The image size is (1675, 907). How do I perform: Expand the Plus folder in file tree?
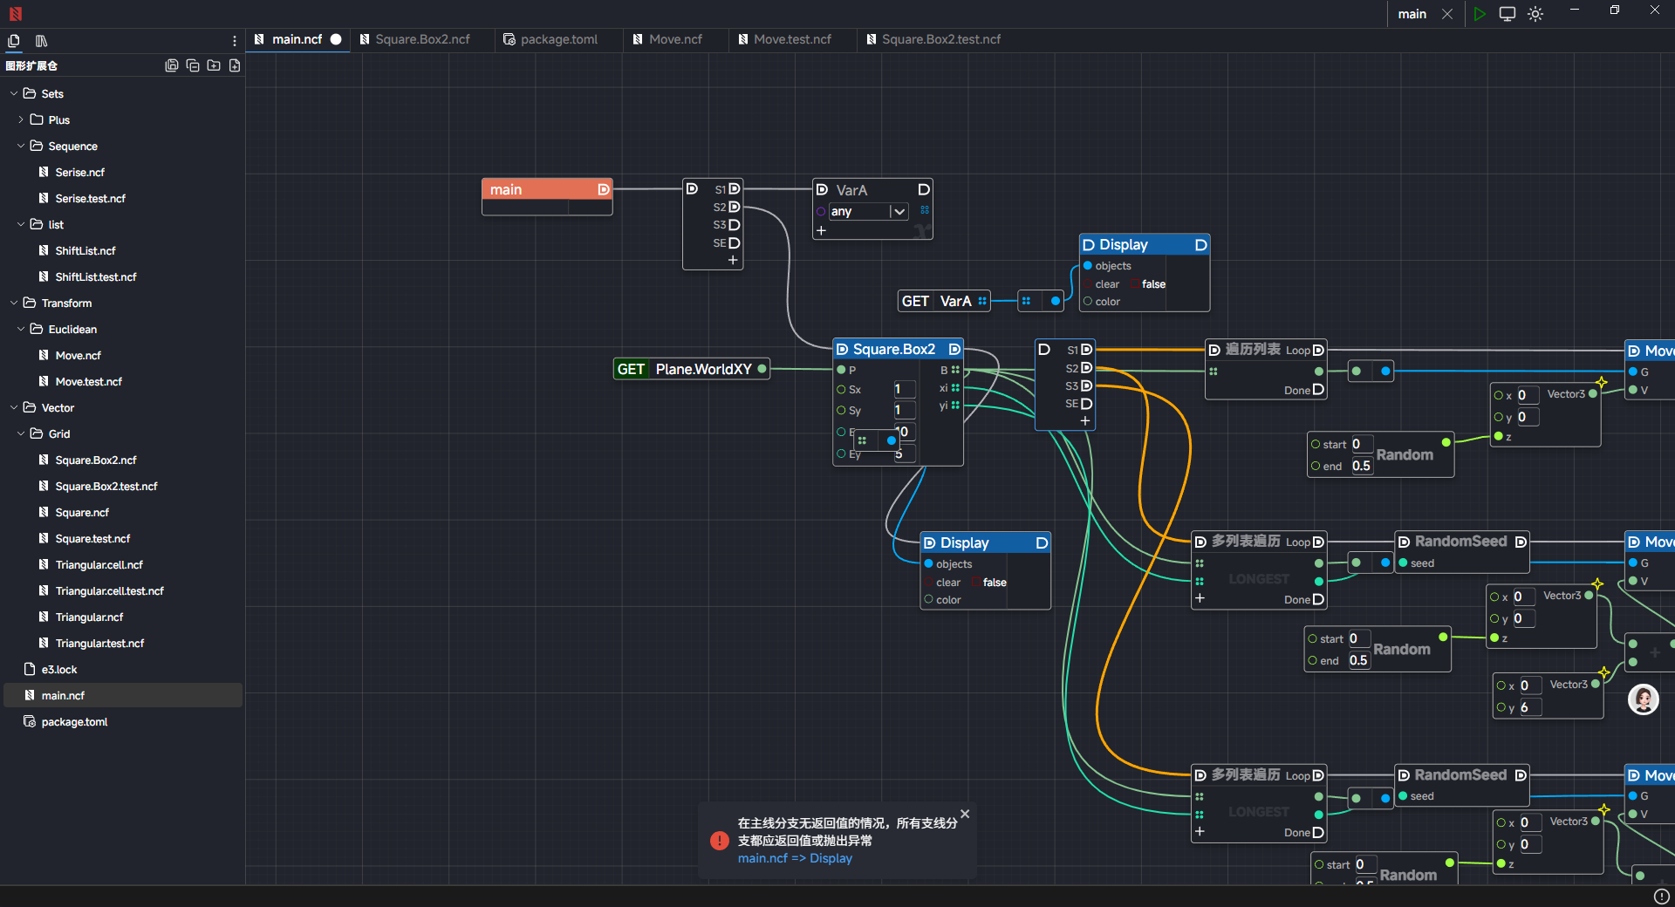tap(21, 119)
